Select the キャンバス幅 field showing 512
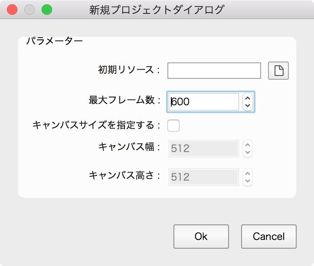Viewport: 314px width, 266px height. click(x=204, y=149)
